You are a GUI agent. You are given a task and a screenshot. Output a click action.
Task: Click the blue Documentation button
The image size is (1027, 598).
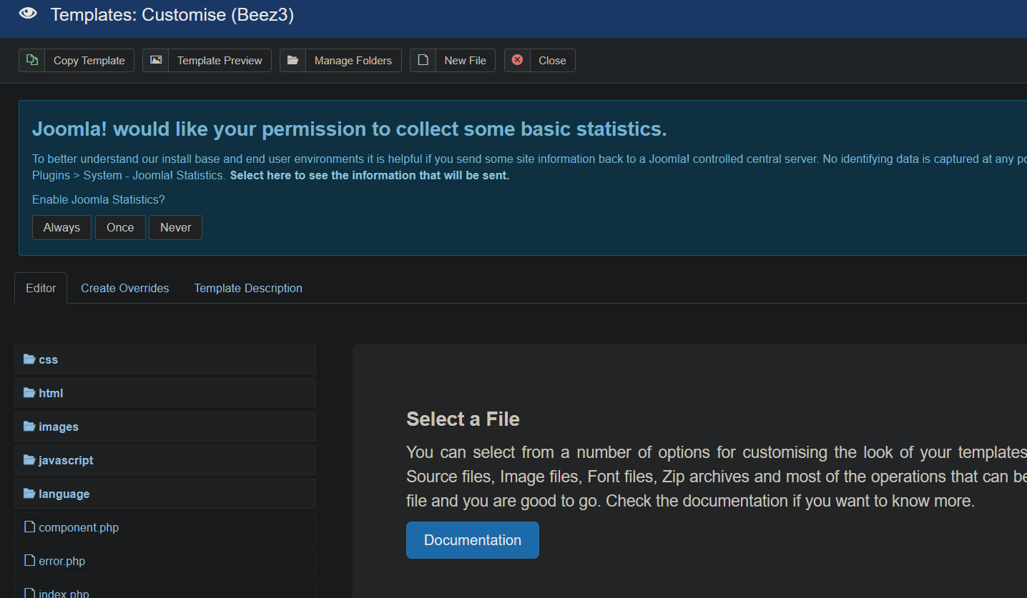472,540
